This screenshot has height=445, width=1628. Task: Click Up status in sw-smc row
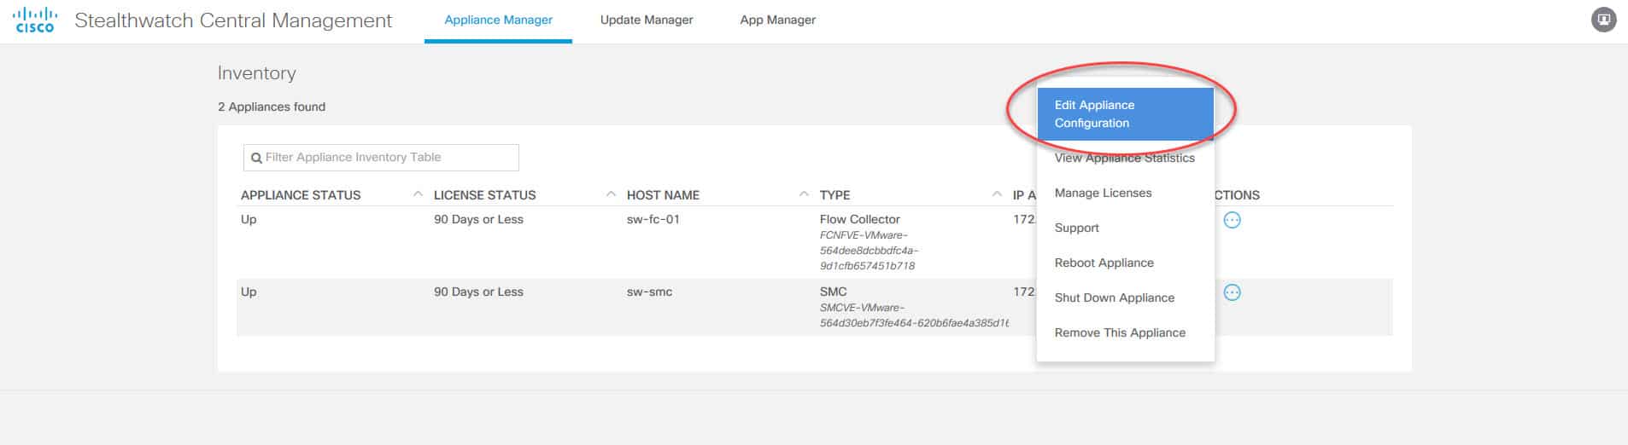coord(249,292)
